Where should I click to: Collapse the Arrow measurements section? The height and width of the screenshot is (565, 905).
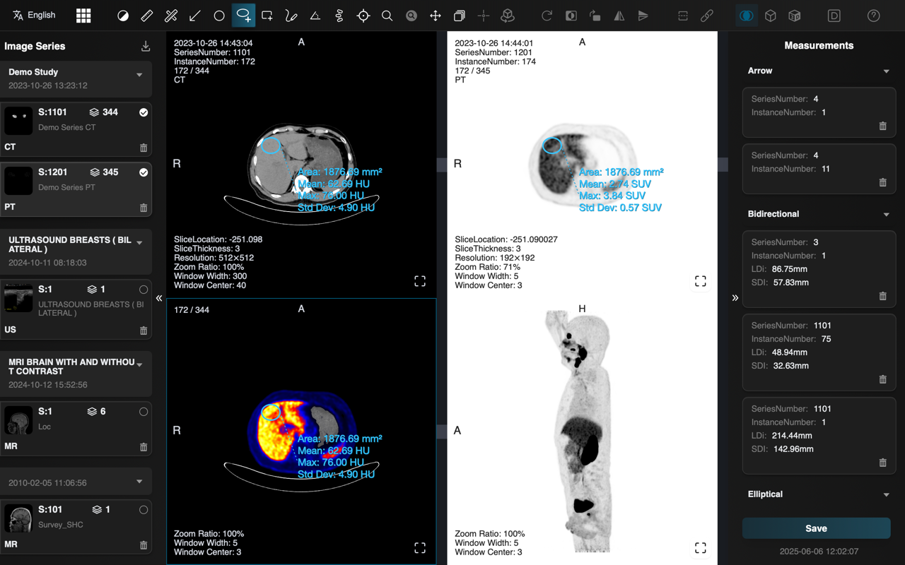click(887, 71)
